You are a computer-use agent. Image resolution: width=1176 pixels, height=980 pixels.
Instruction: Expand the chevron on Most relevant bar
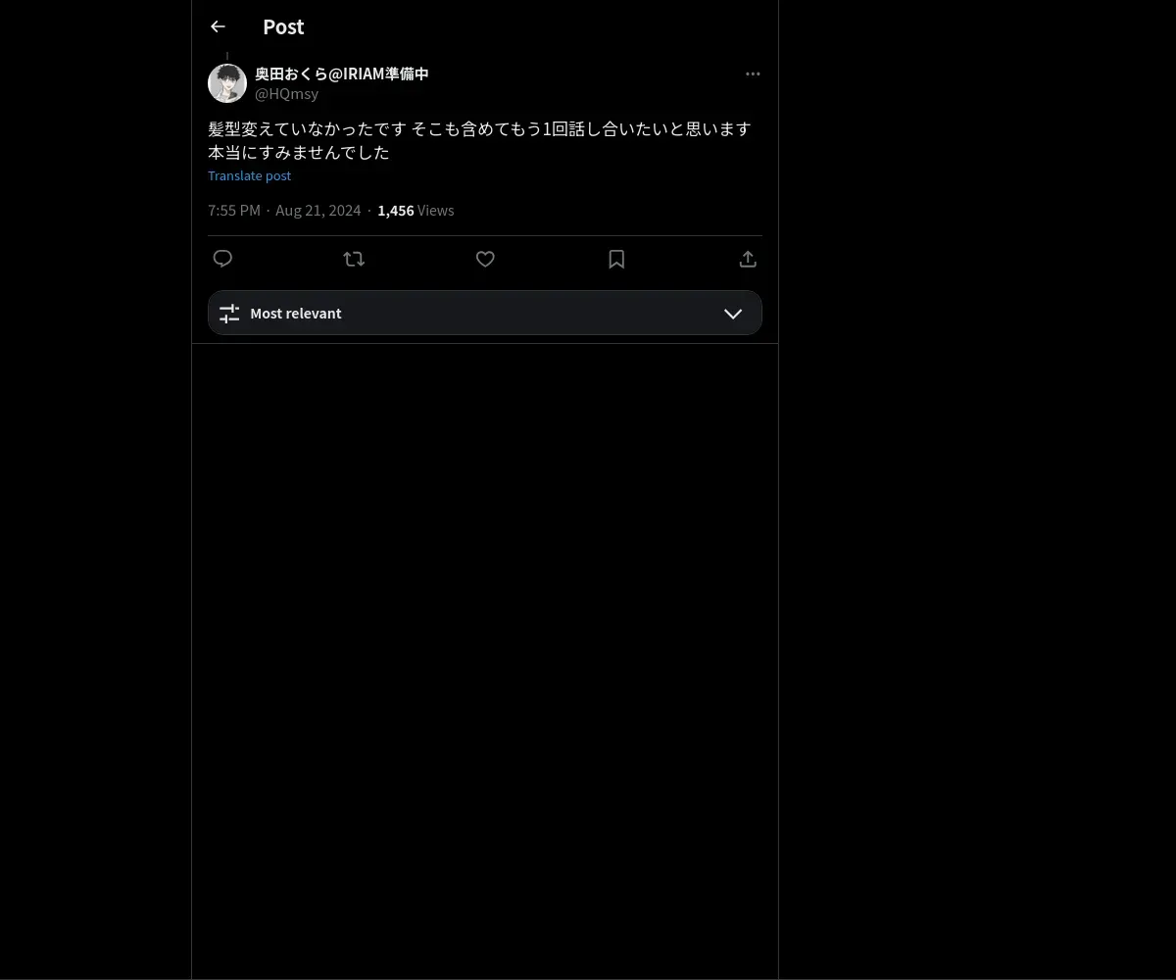click(x=733, y=314)
